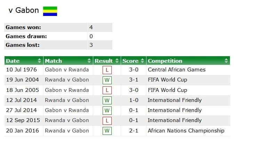Click the W badge for 20 Jan 2016
The height and width of the screenshot is (155, 271).
pyautogui.click(x=107, y=131)
